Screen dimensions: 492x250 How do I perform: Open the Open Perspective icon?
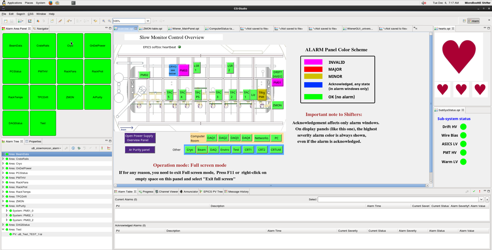(464, 21)
